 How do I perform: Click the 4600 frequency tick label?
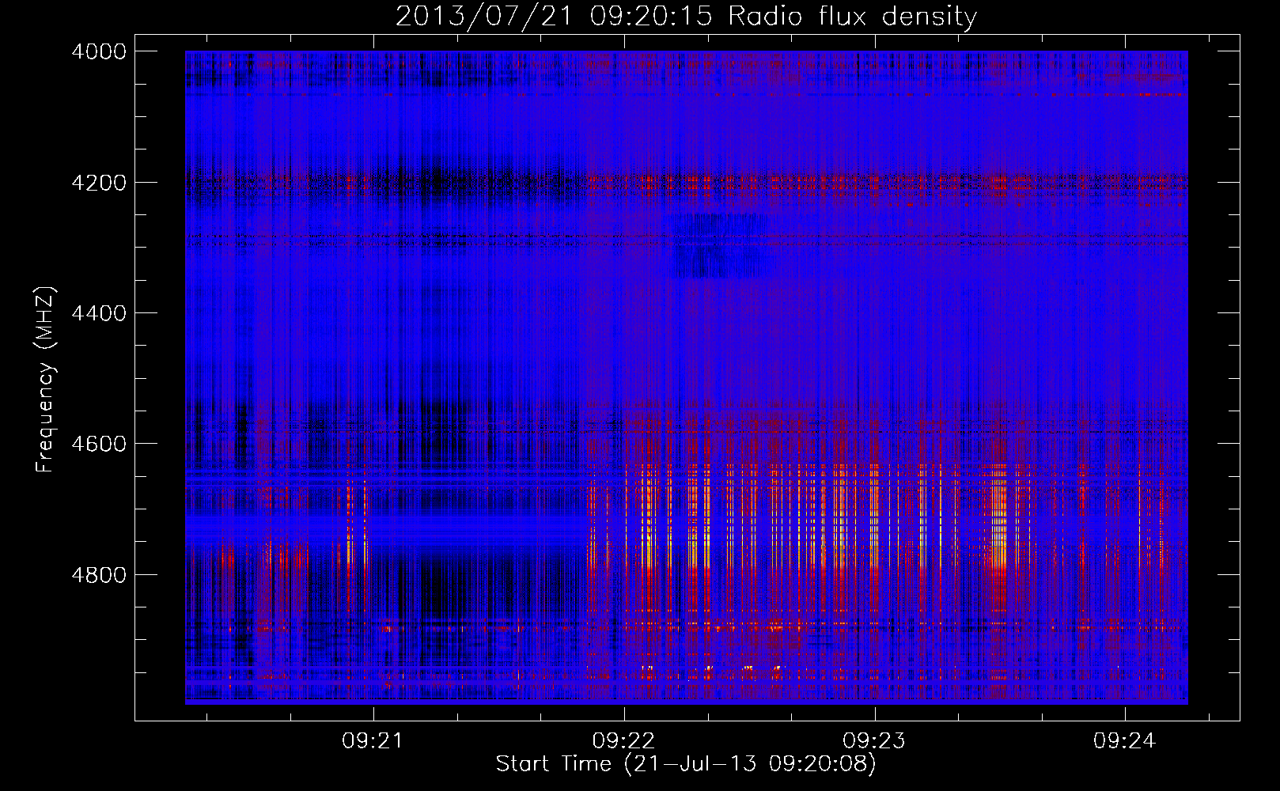point(99,444)
